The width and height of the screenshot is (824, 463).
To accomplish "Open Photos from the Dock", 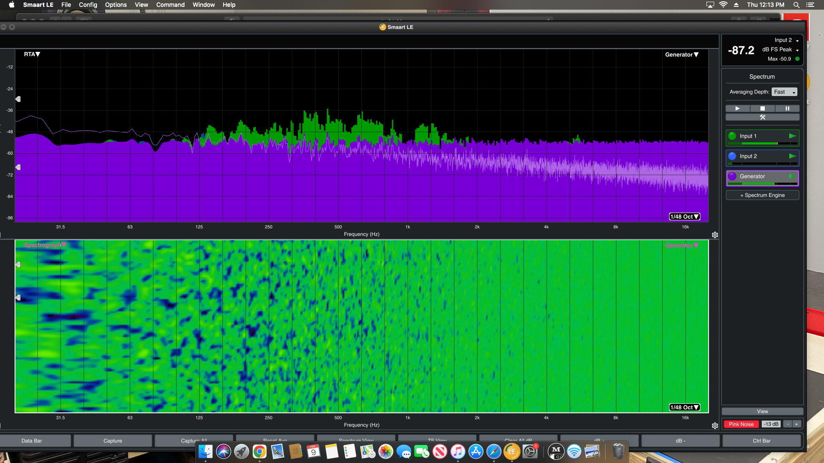I will 386,451.
